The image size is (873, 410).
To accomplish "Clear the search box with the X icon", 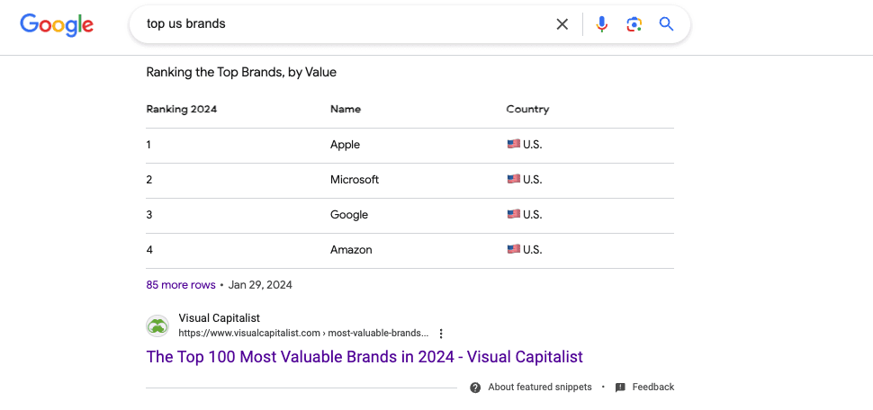I will point(562,24).
